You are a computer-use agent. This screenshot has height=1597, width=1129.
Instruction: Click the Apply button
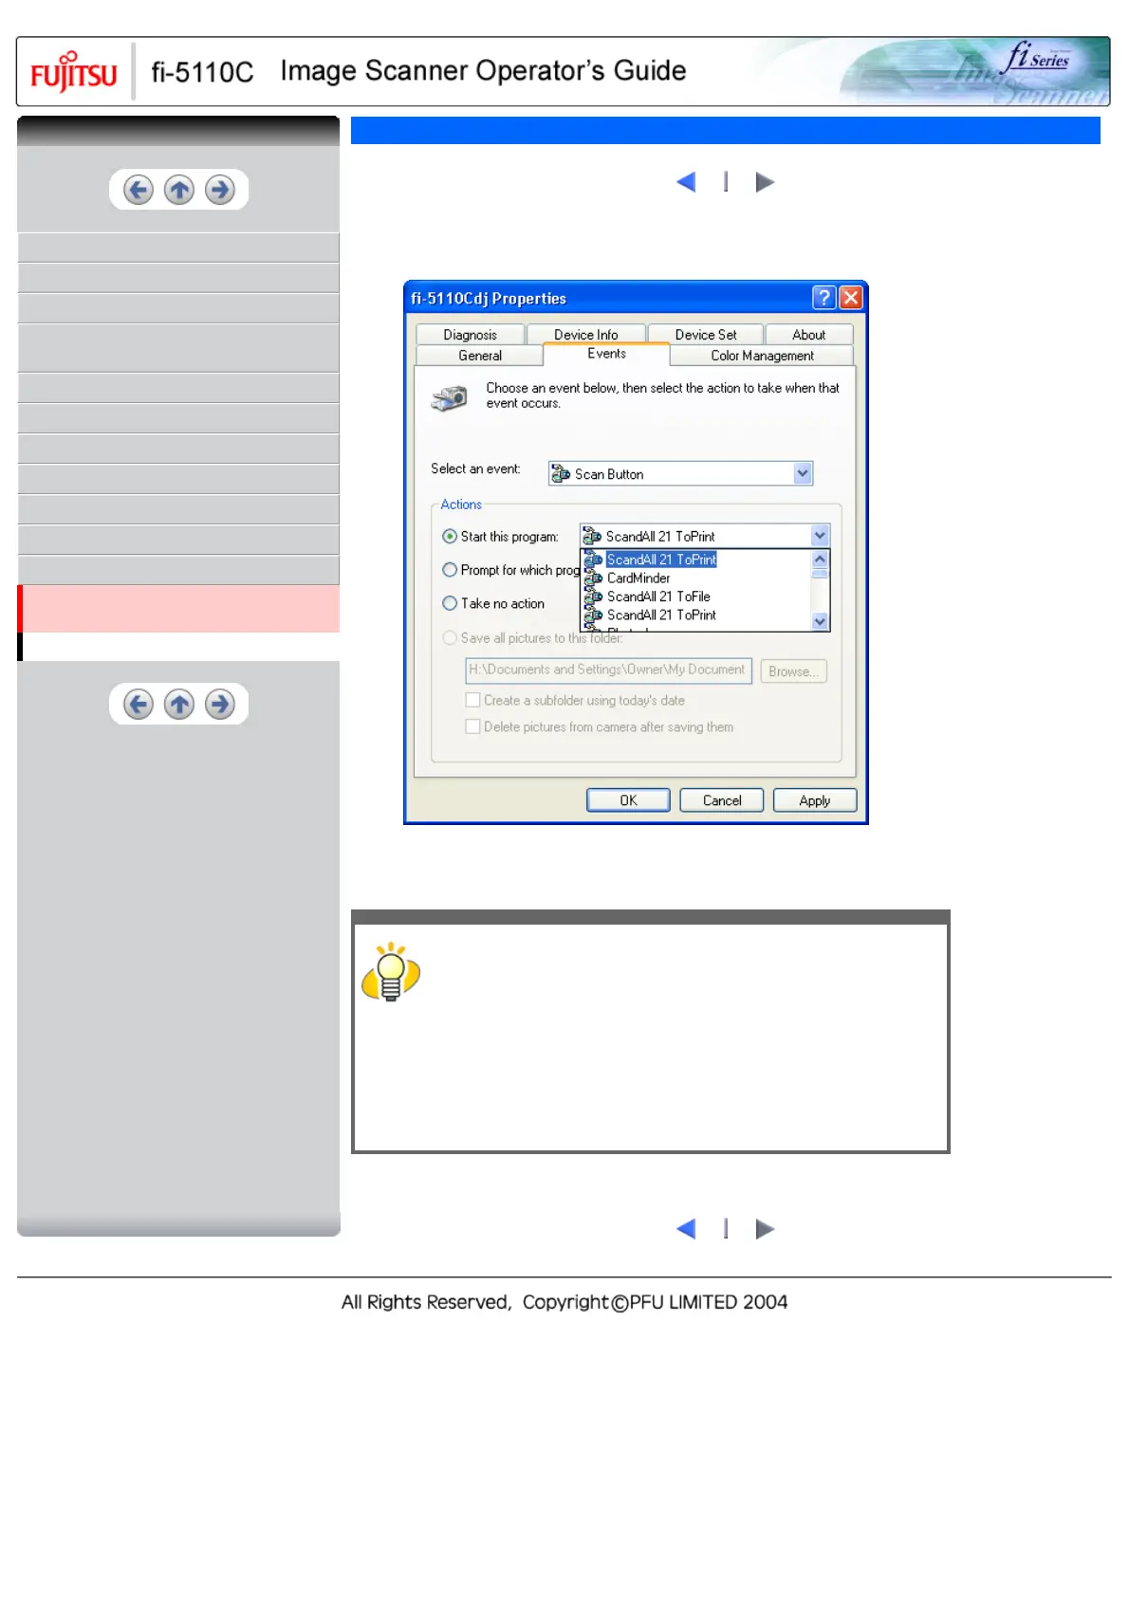point(815,800)
